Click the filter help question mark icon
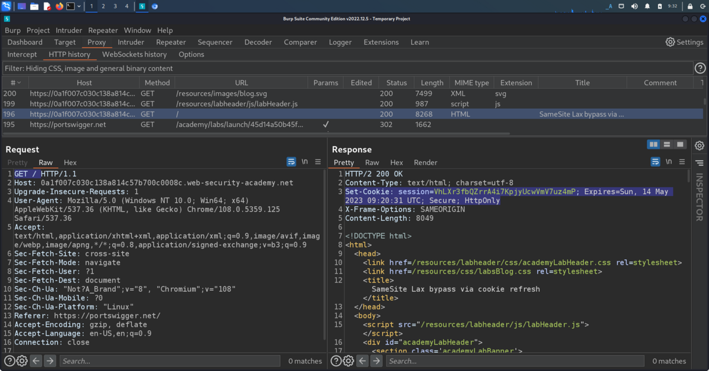Viewport: 709px width, 371px height. click(700, 68)
